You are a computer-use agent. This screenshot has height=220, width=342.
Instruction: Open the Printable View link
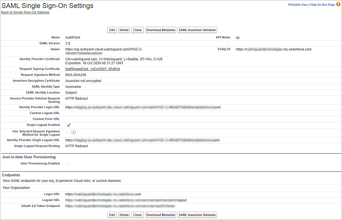coord(298,5)
